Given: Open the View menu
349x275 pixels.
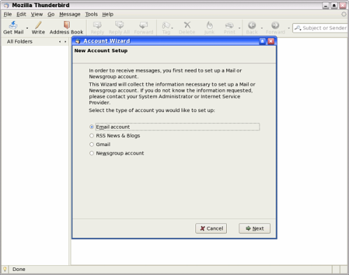Looking at the screenshot, I should coord(37,14).
